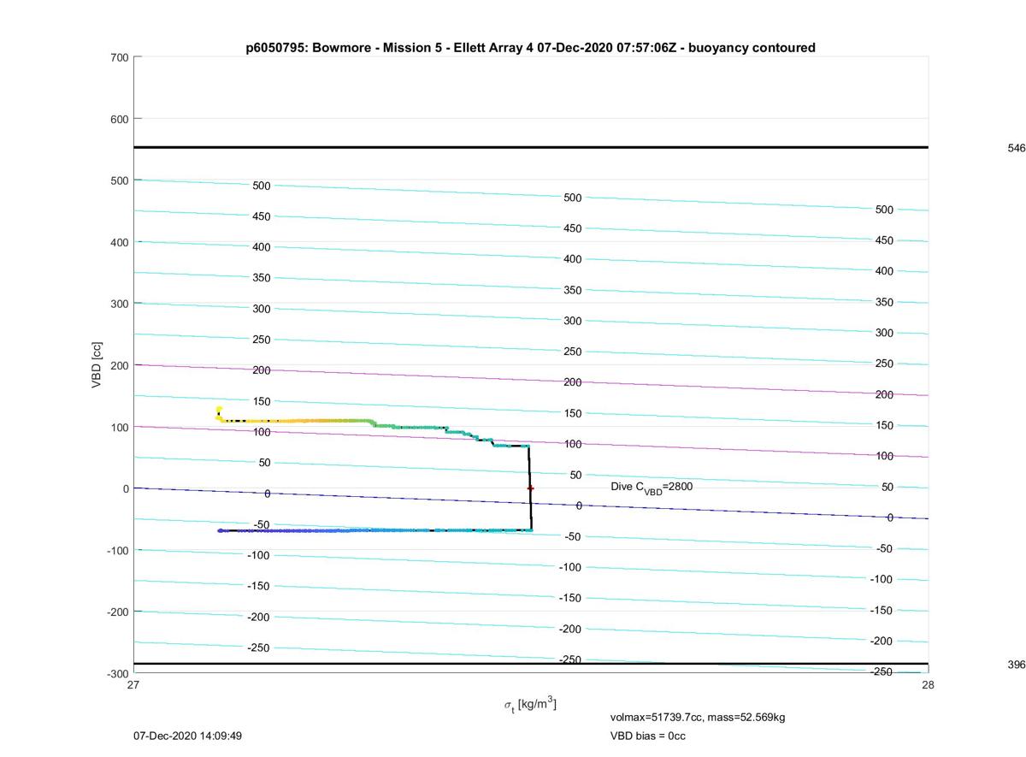Select the 'VBD [cc]' y-axis label
This screenshot has width=1026, height=757.
click(x=97, y=365)
